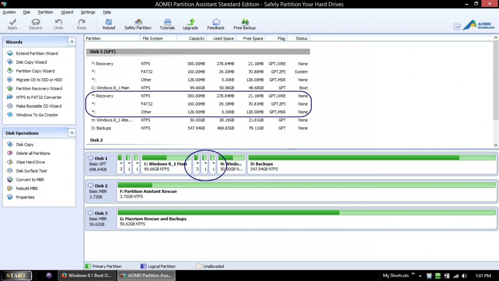Select the F: Partition Asistant Rescue block

click(x=306, y=191)
